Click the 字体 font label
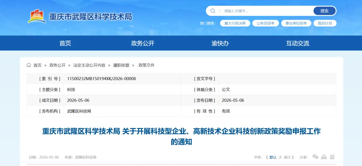 point(258,157)
